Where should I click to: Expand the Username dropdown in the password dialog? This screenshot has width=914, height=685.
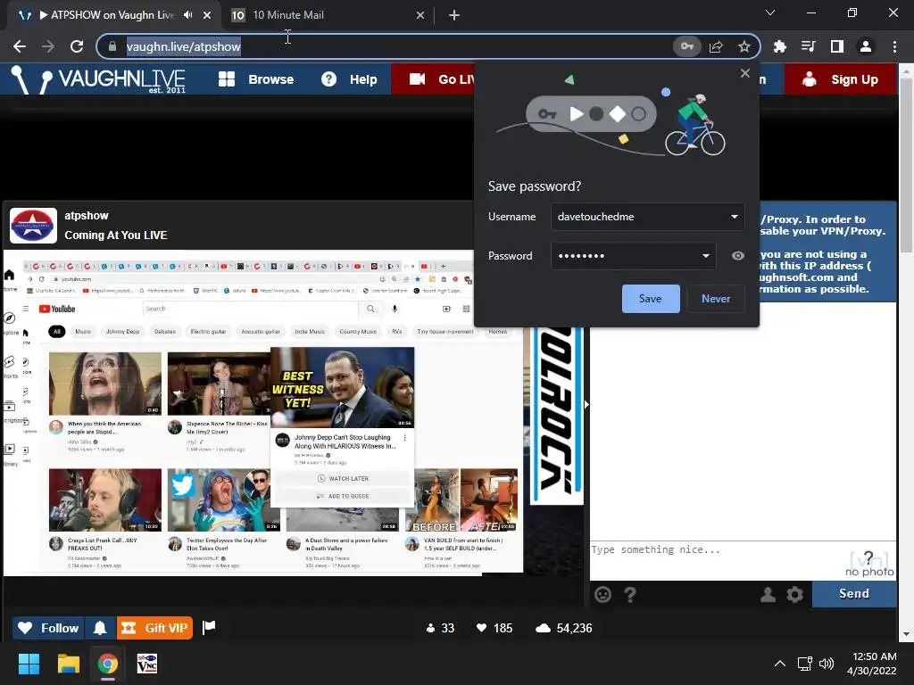[x=734, y=217]
